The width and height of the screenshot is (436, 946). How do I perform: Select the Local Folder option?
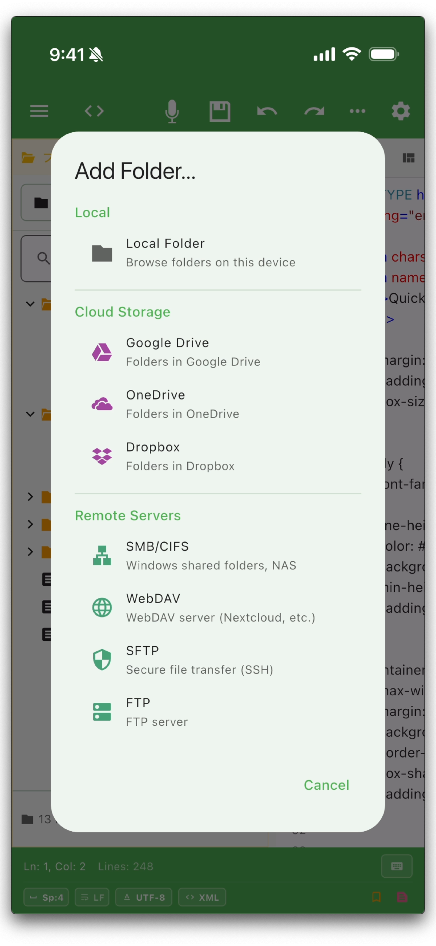tap(218, 253)
